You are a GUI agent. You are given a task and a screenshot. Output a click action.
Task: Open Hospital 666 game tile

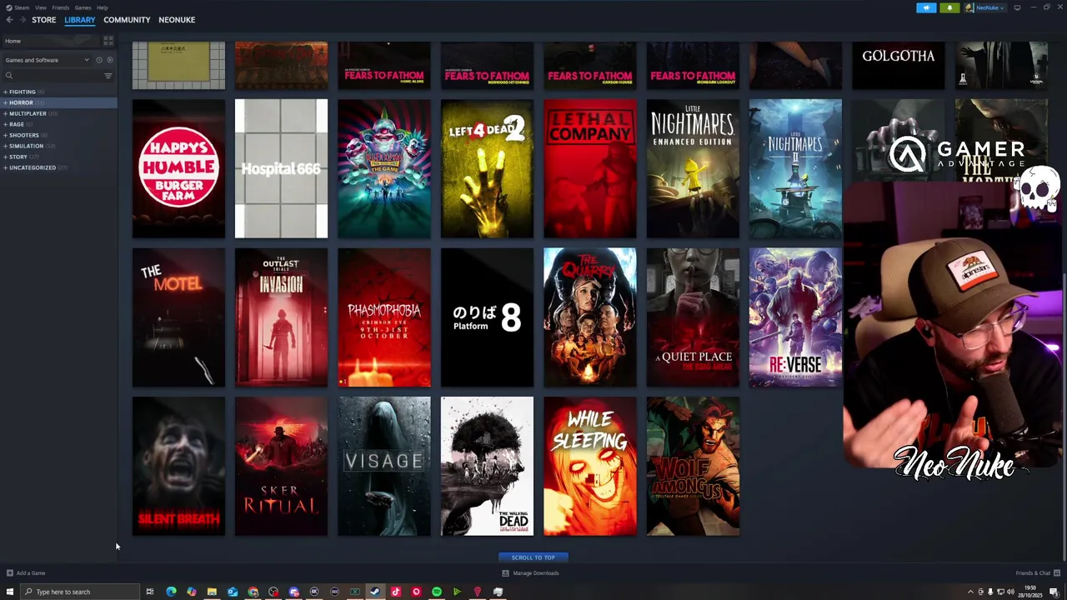pyautogui.click(x=281, y=168)
